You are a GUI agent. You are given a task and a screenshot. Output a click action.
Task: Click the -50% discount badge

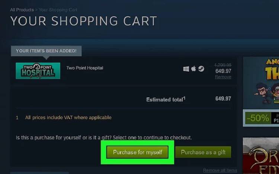tap(258, 118)
